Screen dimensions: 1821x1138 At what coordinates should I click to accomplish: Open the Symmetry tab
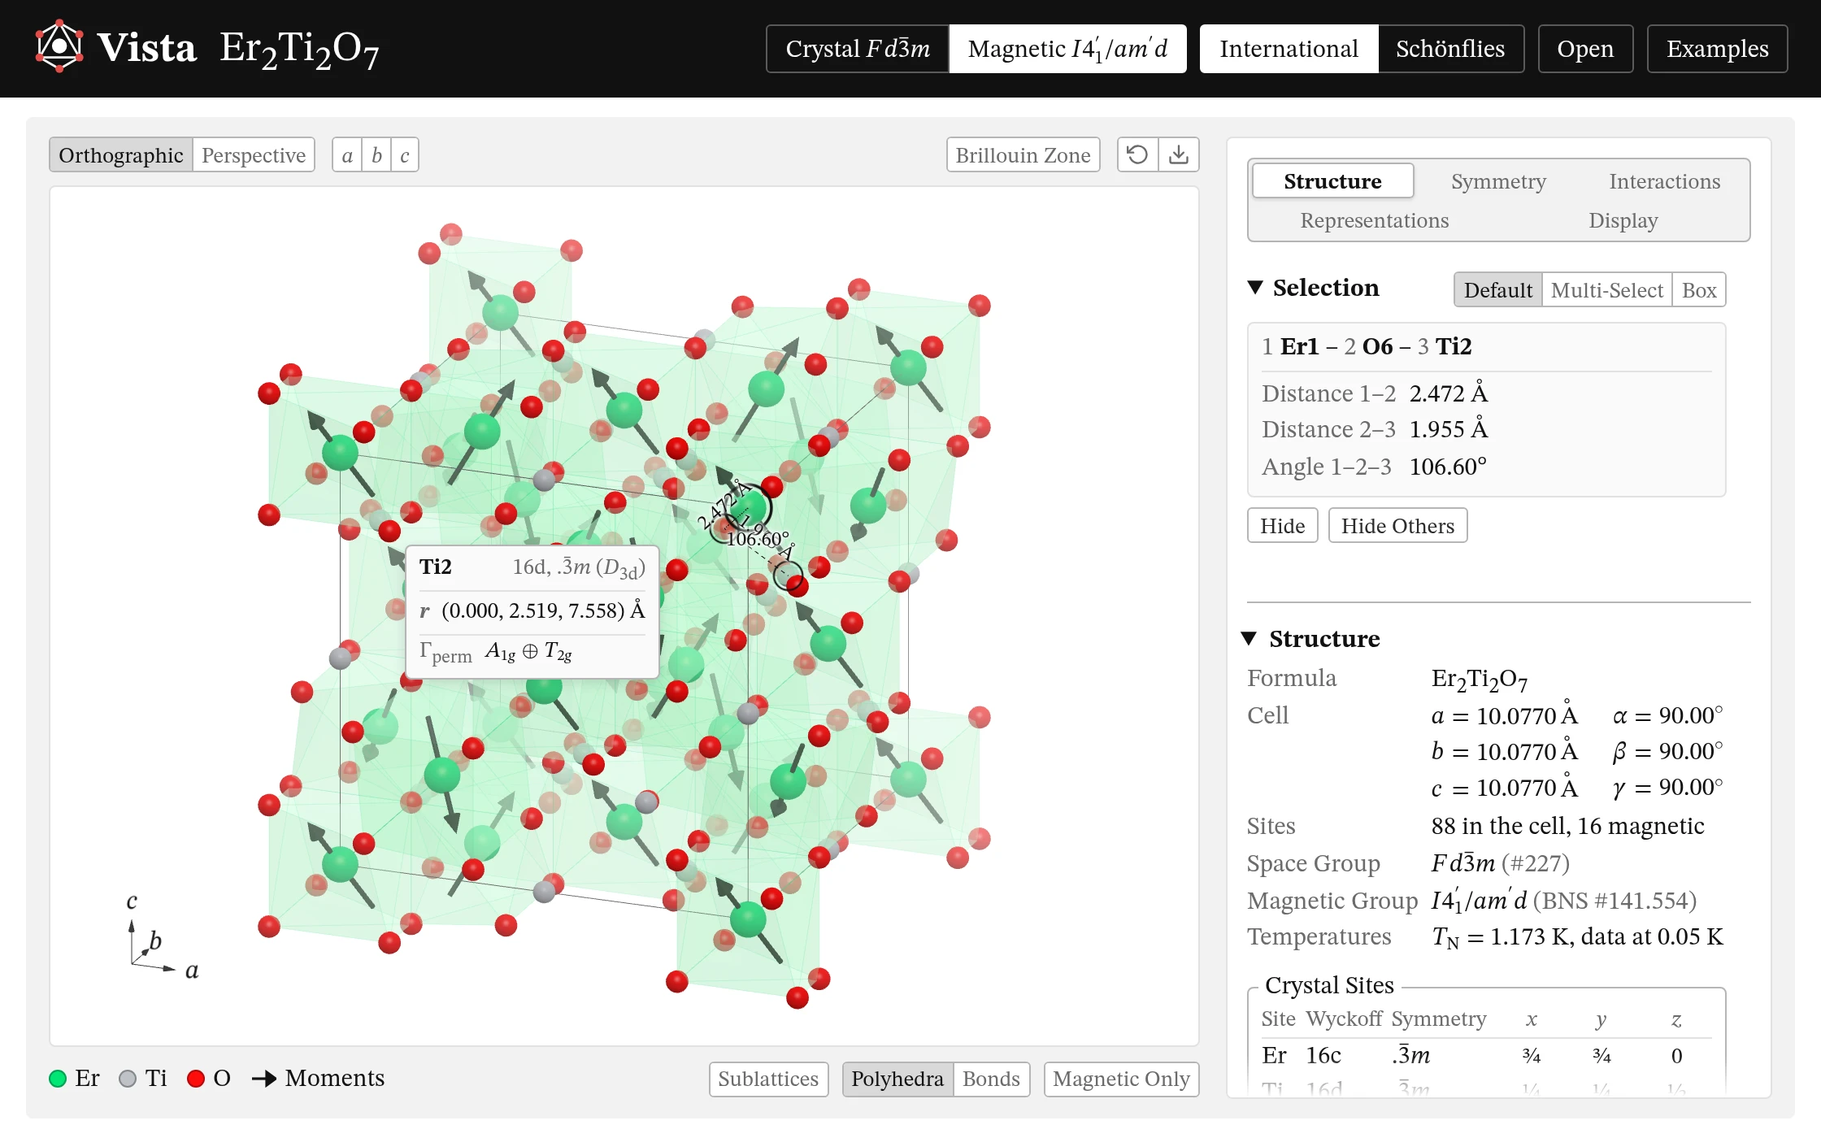tap(1498, 181)
